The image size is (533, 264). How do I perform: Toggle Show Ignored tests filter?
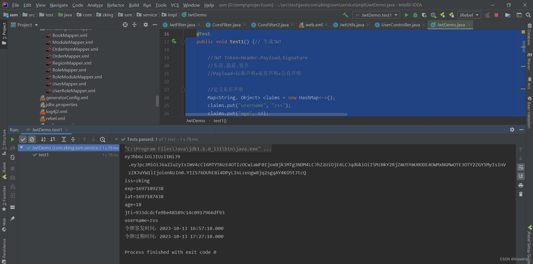pos(32,139)
